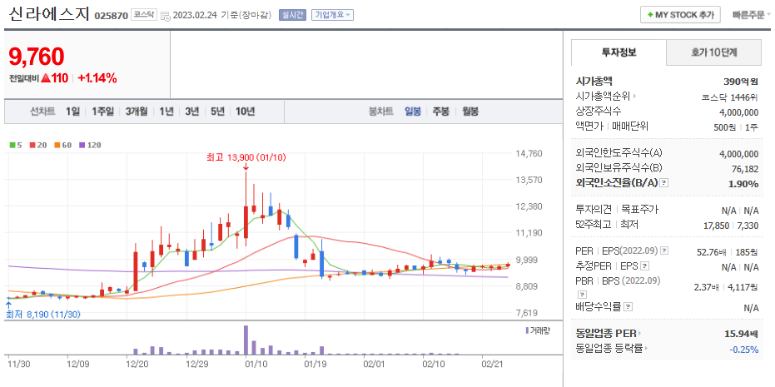Click the 최저 8,190 low marker arrow
775x387 pixels.
coord(8,305)
